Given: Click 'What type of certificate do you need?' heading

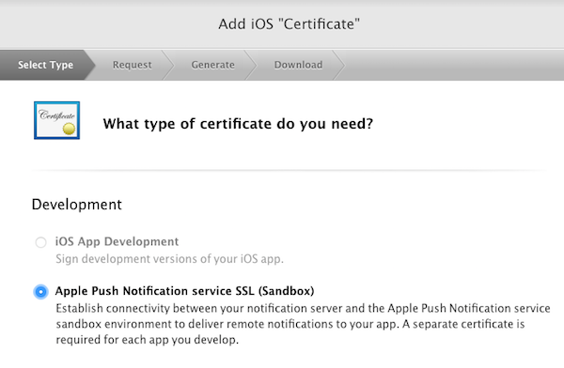Looking at the screenshot, I should tap(238, 124).
